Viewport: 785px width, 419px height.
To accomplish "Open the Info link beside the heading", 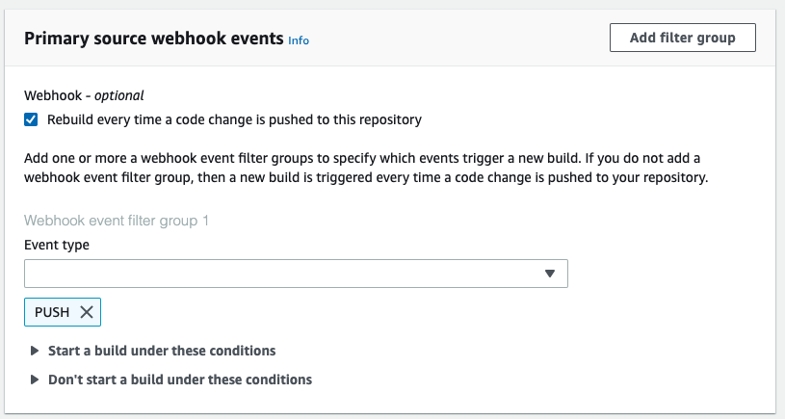I will coord(299,40).
